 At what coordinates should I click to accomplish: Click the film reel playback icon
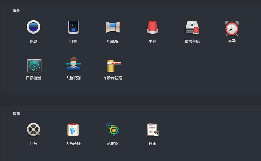tap(33, 129)
